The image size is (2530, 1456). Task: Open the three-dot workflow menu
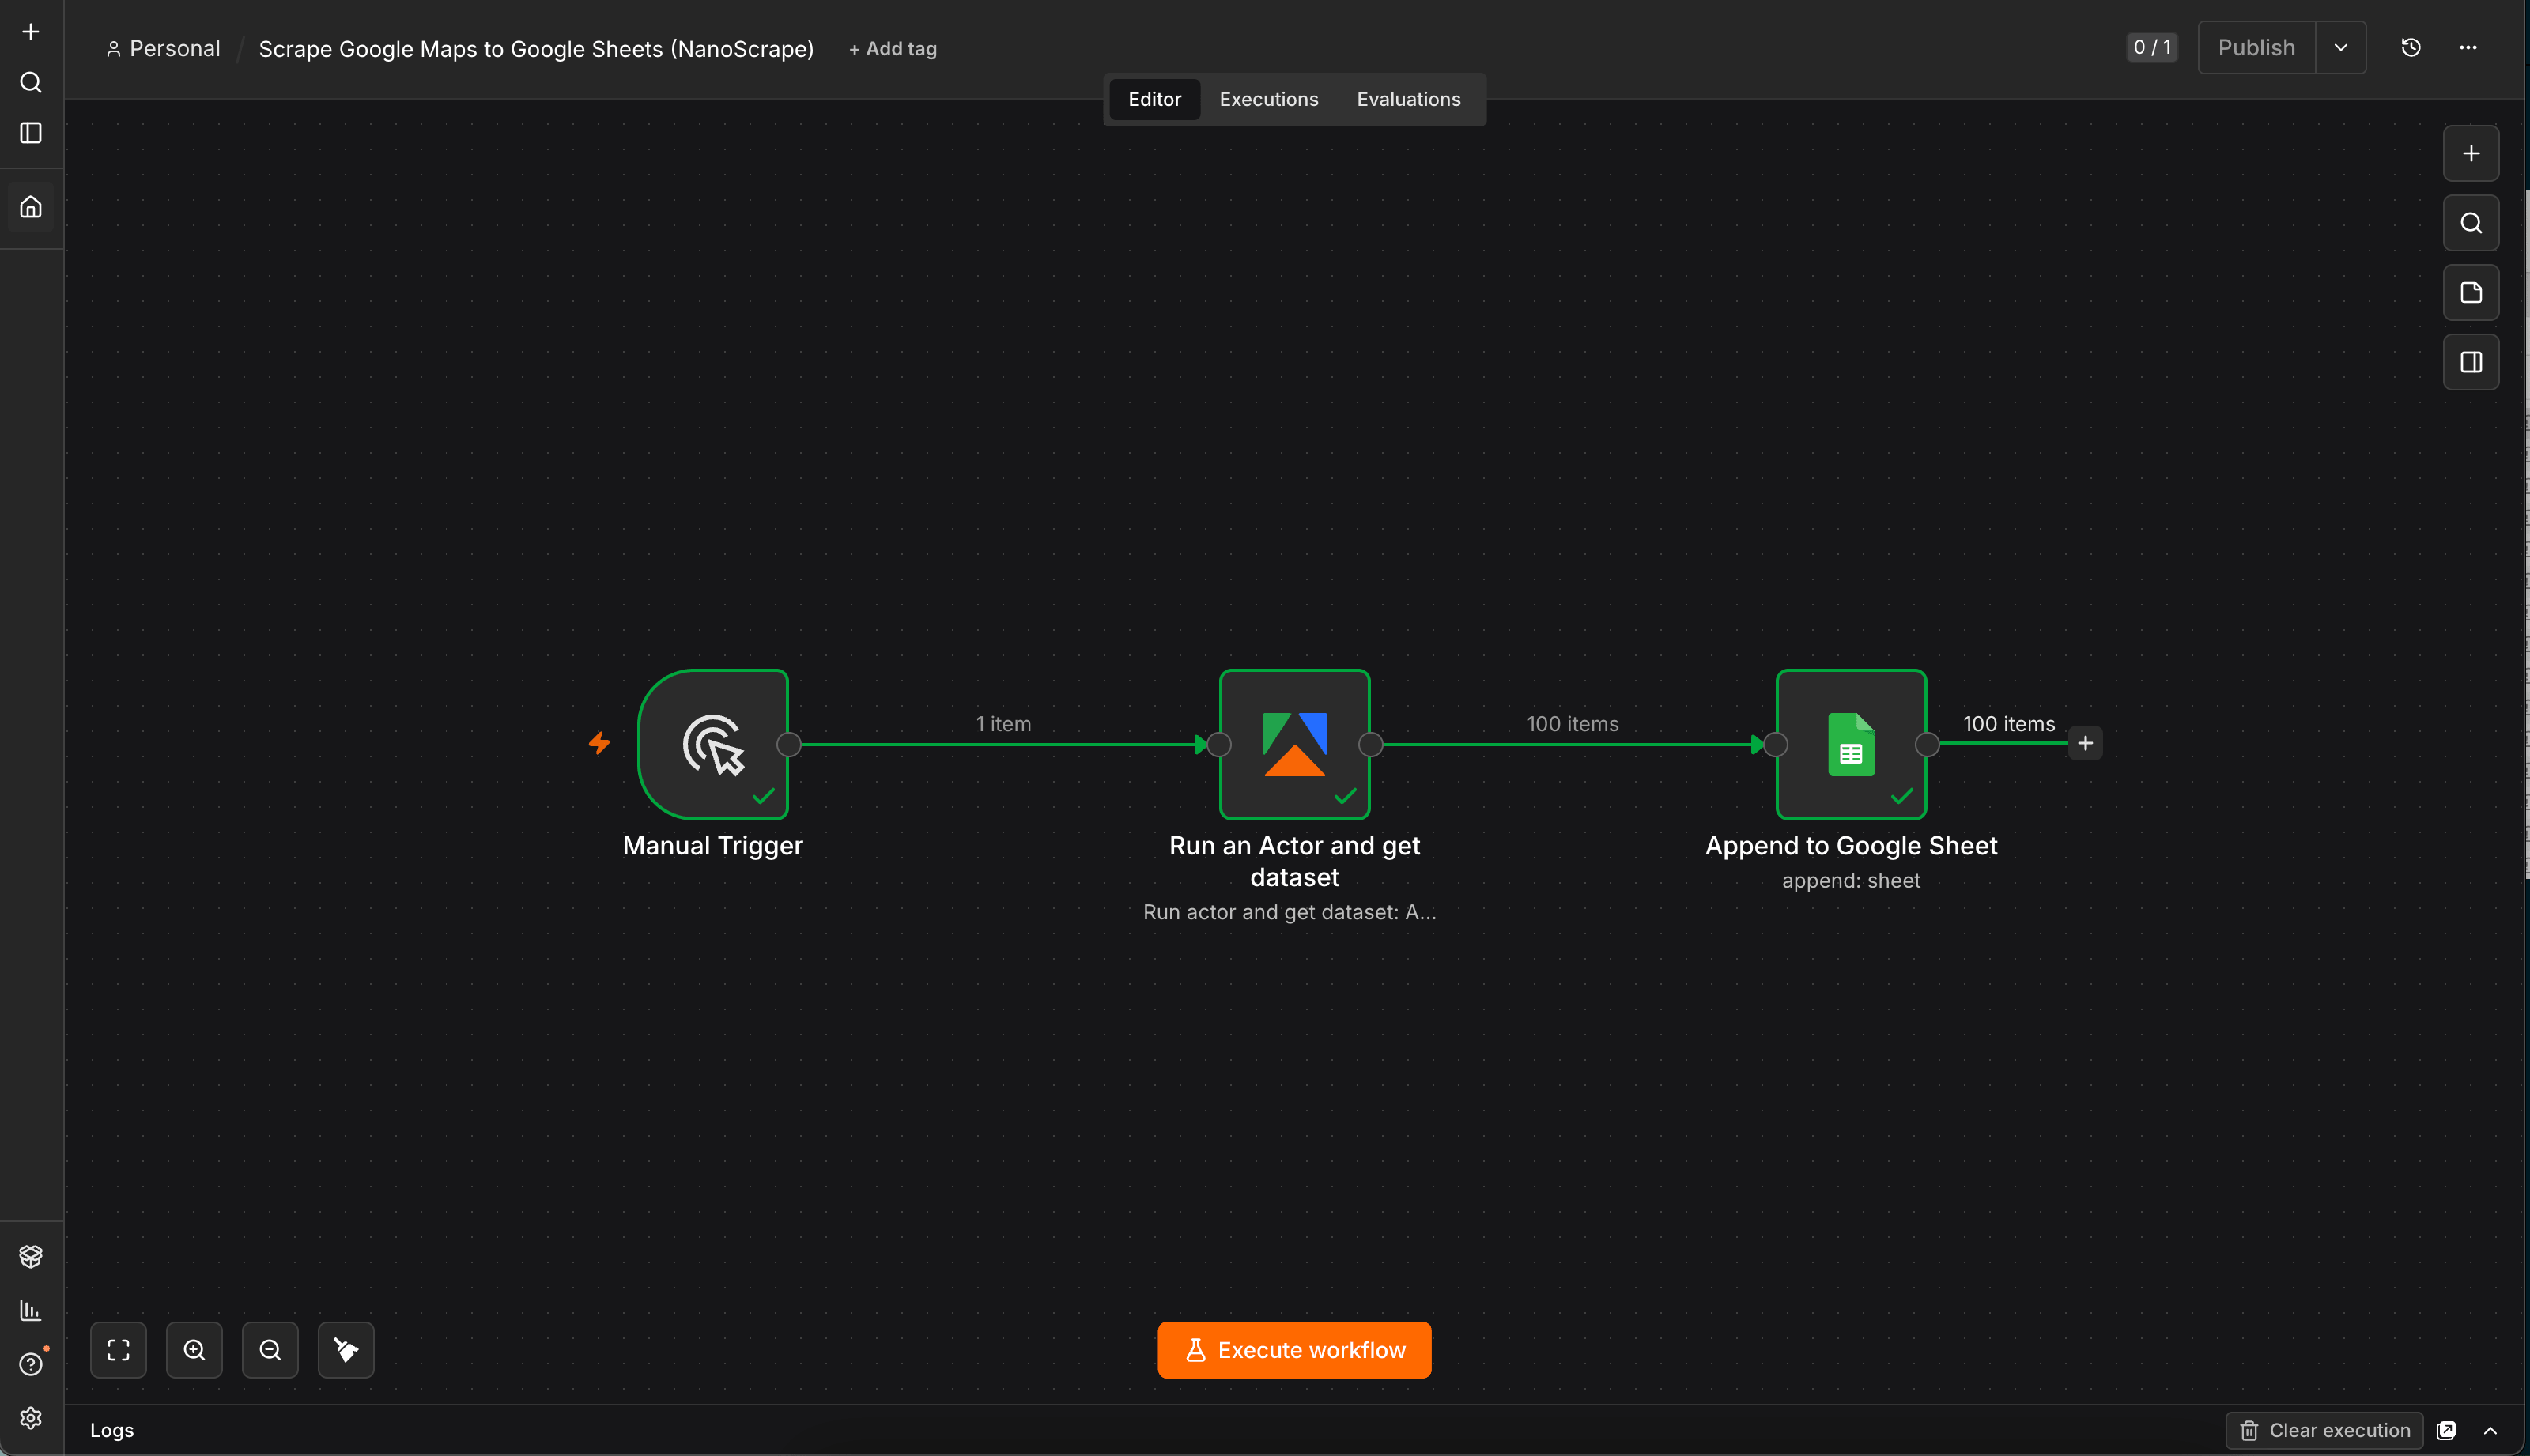(2468, 47)
